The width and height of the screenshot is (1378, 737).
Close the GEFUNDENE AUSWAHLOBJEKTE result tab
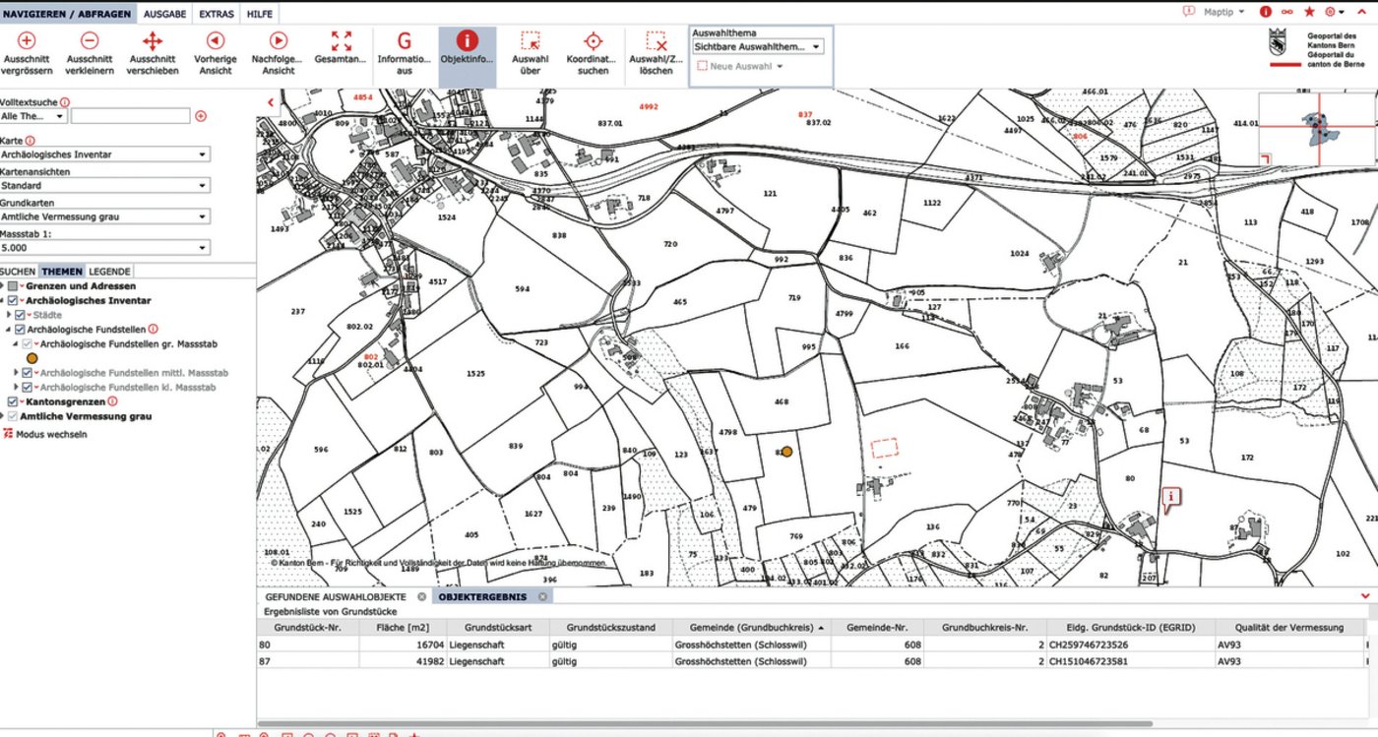[423, 596]
